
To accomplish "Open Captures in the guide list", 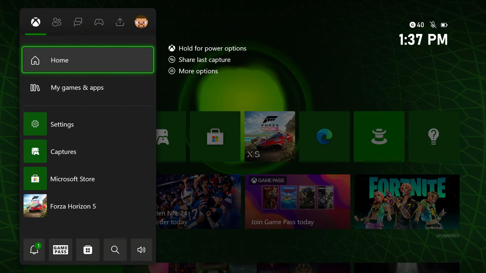I will click(88, 151).
